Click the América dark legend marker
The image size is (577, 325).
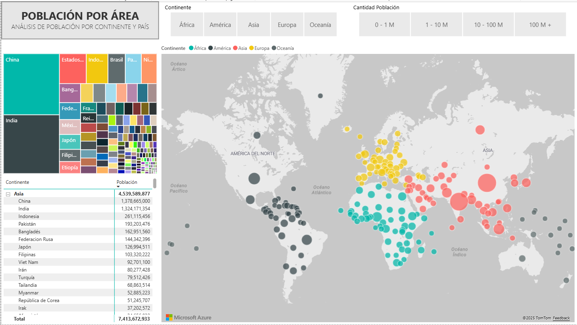[210, 48]
